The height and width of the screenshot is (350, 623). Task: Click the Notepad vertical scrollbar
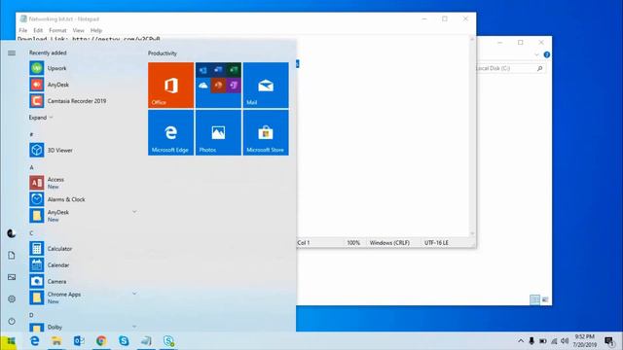click(472, 136)
